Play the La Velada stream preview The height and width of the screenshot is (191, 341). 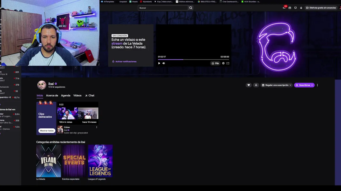pos(159,63)
